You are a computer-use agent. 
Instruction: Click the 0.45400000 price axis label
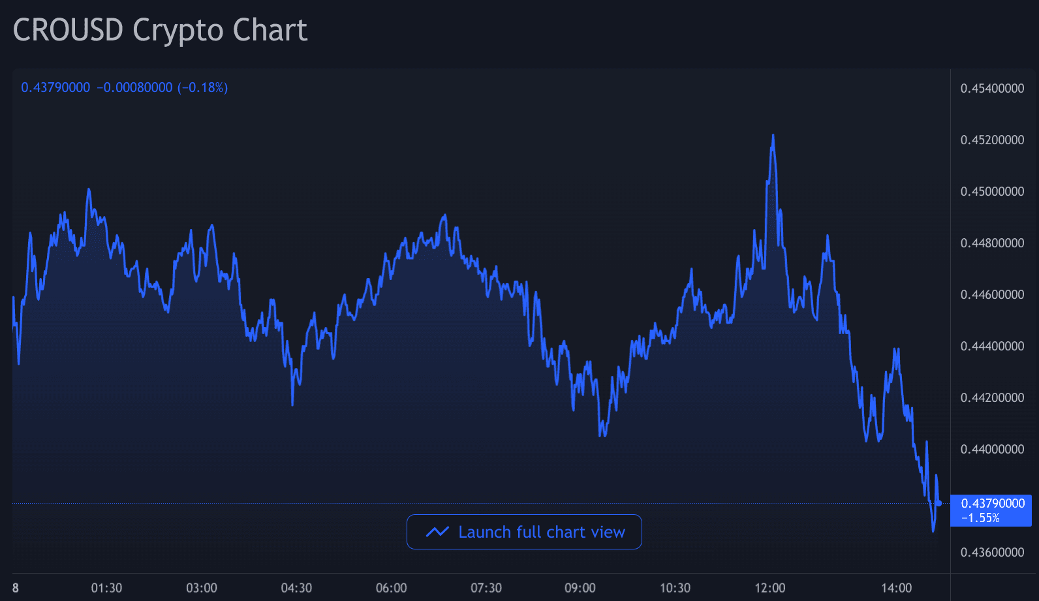992,88
